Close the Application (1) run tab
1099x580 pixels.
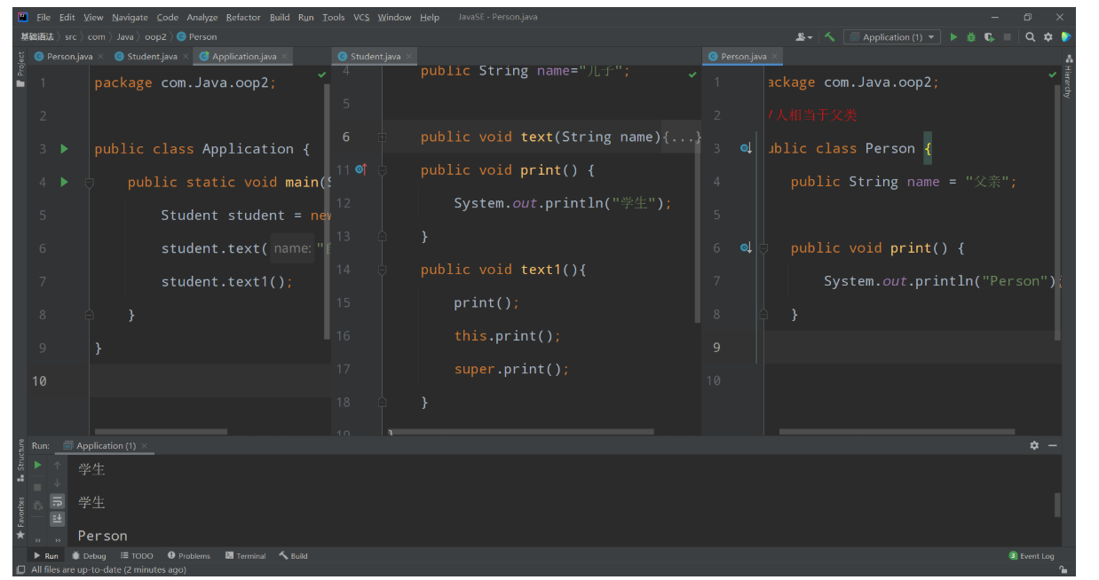pos(144,445)
